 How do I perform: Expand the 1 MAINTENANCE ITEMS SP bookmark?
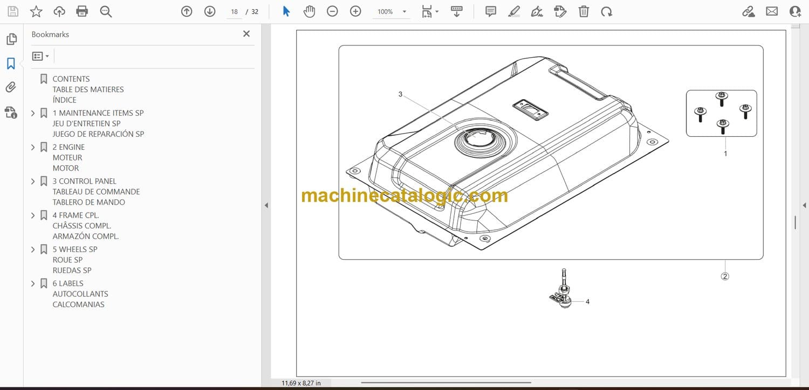pyautogui.click(x=33, y=113)
